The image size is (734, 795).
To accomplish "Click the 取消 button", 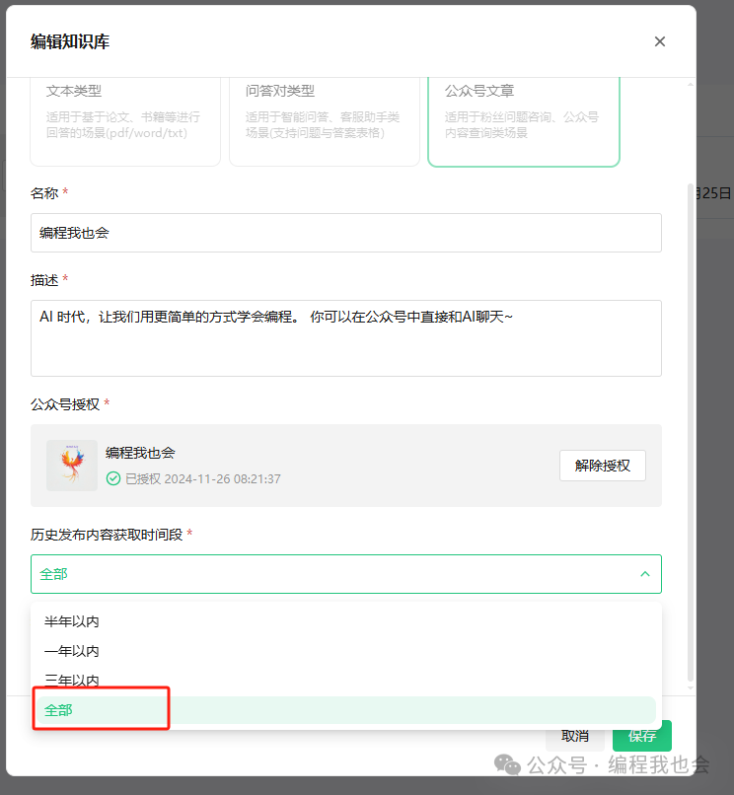I will click(x=575, y=736).
